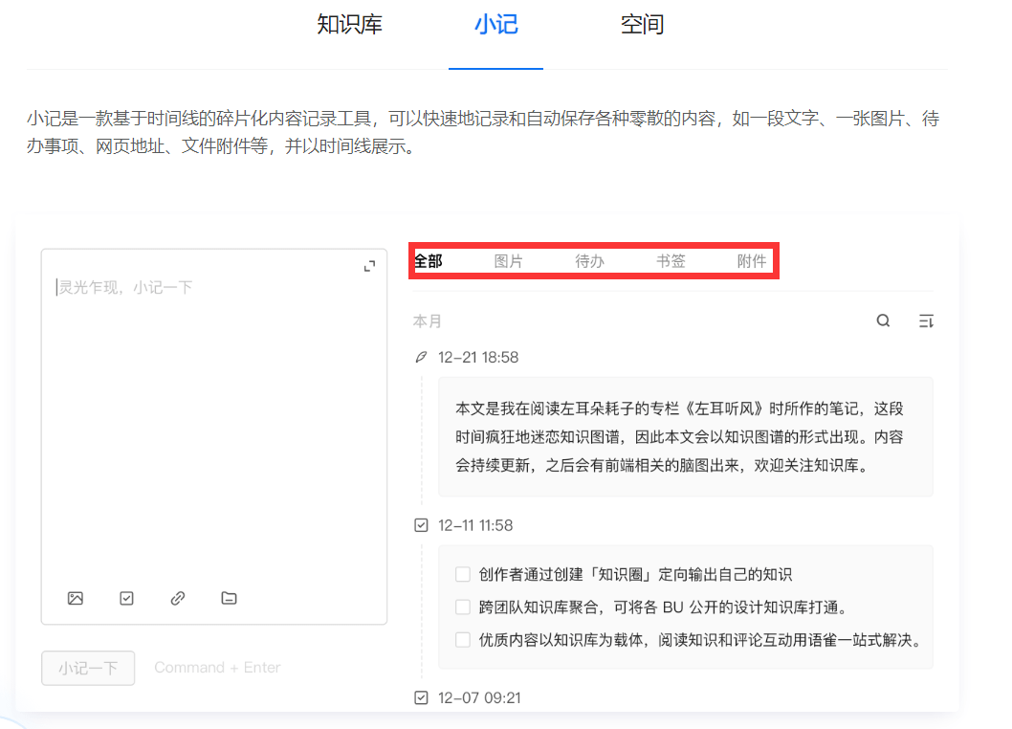The image size is (1012, 729).
Task: Expand the note editor to full size
Action: [368, 265]
